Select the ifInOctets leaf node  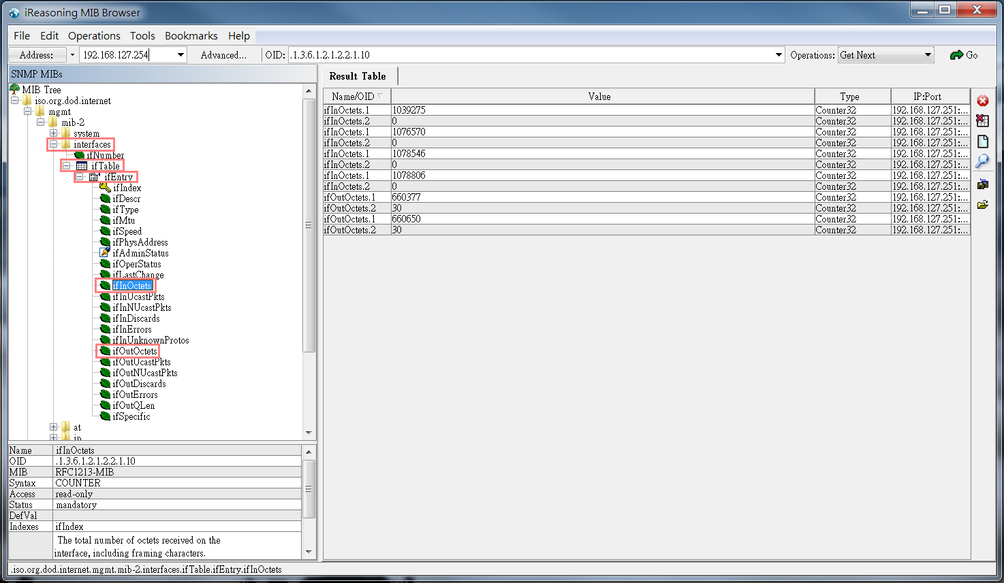click(x=133, y=285)
